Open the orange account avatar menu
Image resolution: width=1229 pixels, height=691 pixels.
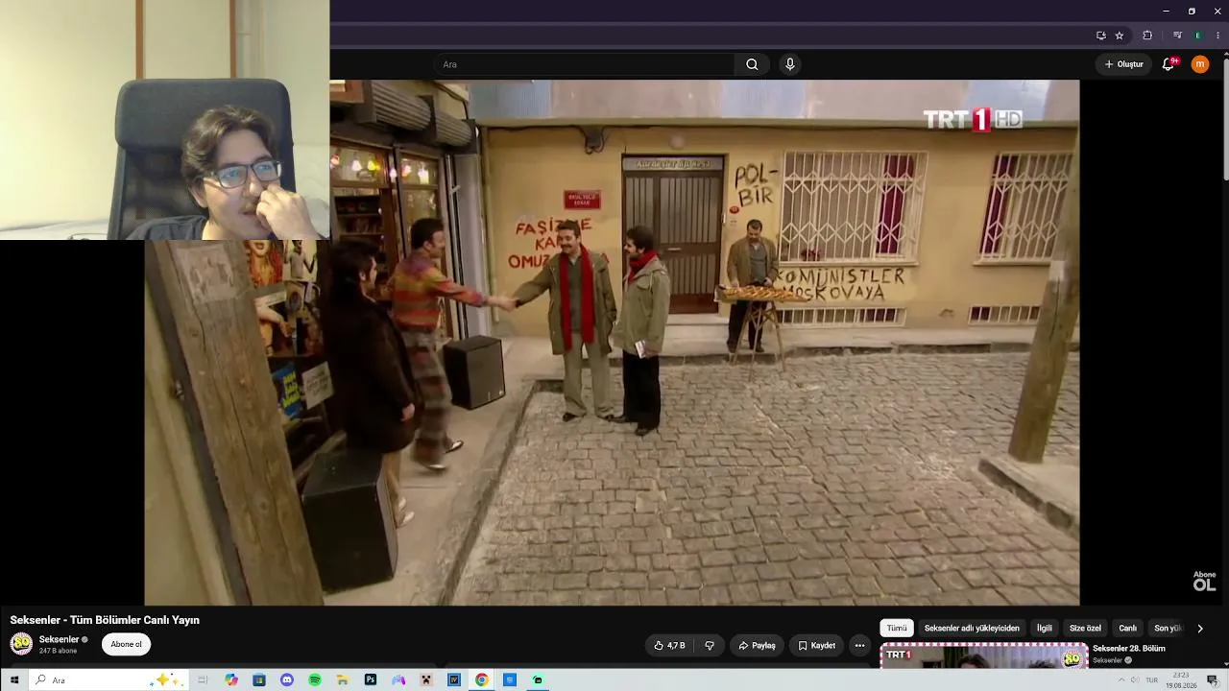[x=1200, y=64]
